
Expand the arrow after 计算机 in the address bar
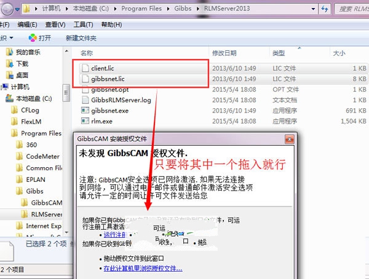point(67,9)
